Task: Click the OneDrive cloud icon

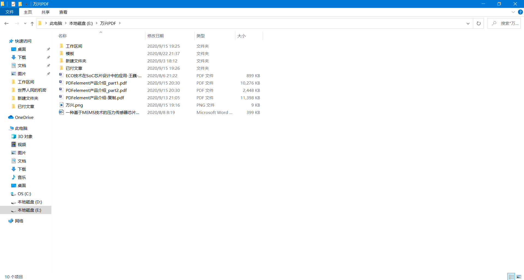Action: tap(11, 117)
